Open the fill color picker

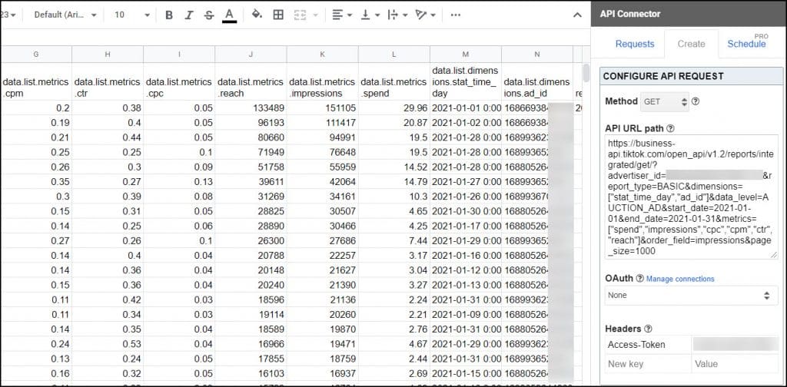(x=257, y=15)
